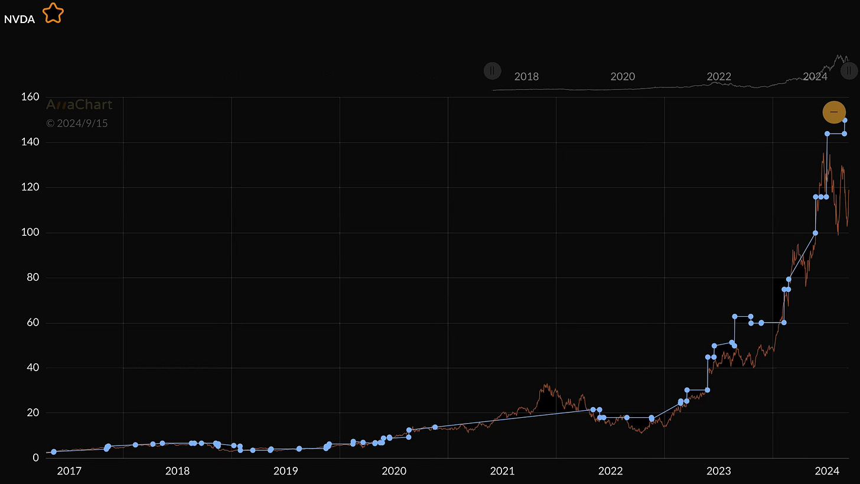The image size is (860, 484).
Task: Click the 0 y-axis label
Action: coord(36,457)
